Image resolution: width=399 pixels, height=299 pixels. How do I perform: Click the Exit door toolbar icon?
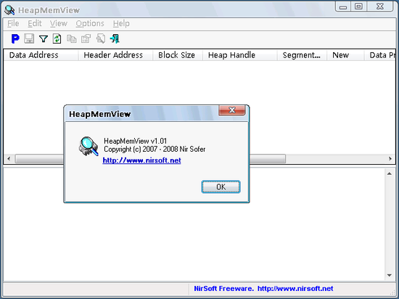click(115, 38)
